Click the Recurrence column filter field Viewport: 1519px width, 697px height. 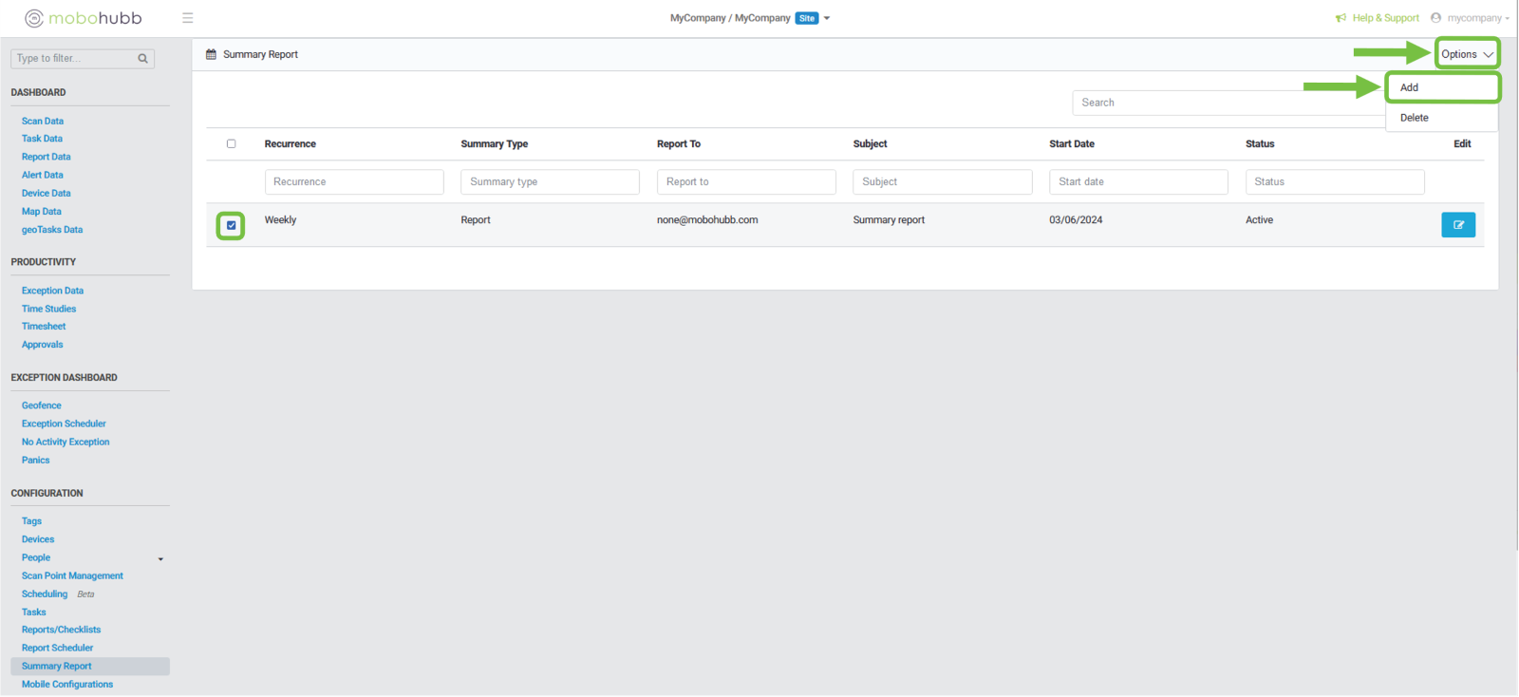click(x=353, y=181)
